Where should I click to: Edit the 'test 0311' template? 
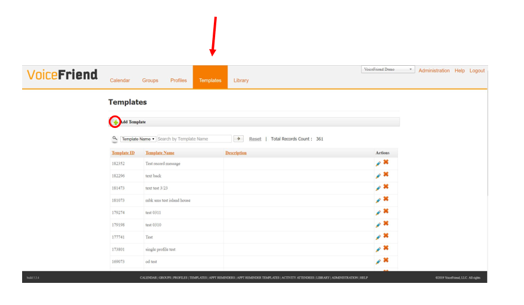(378, 213)
